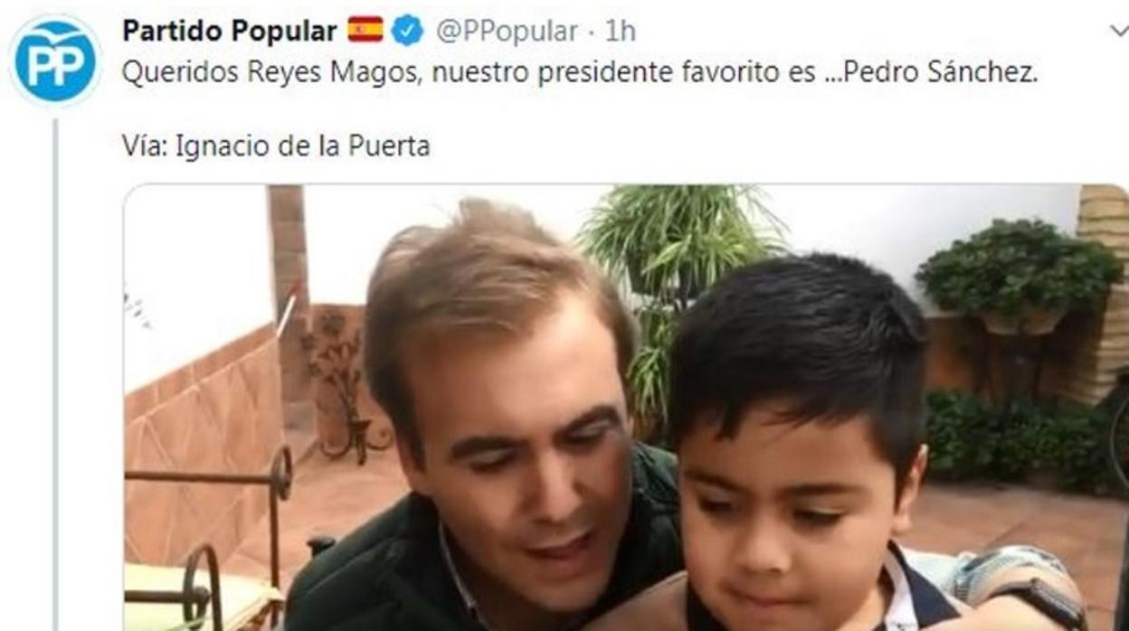Open the Partido Popular display name
Viewport: 1129px width, 631px height.
tap(229, 31)
